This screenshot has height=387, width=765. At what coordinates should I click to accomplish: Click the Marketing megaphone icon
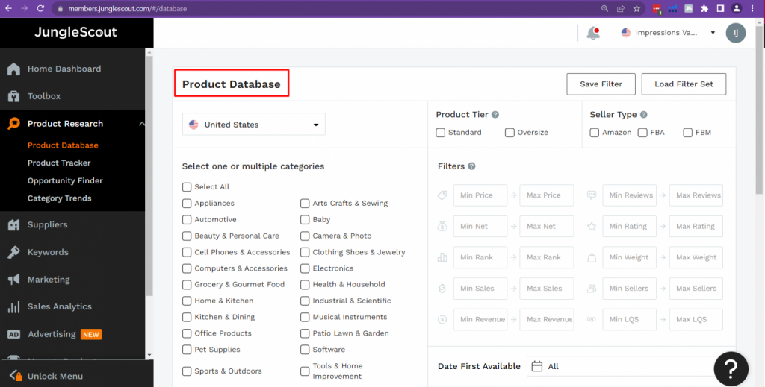coord(13,280)
